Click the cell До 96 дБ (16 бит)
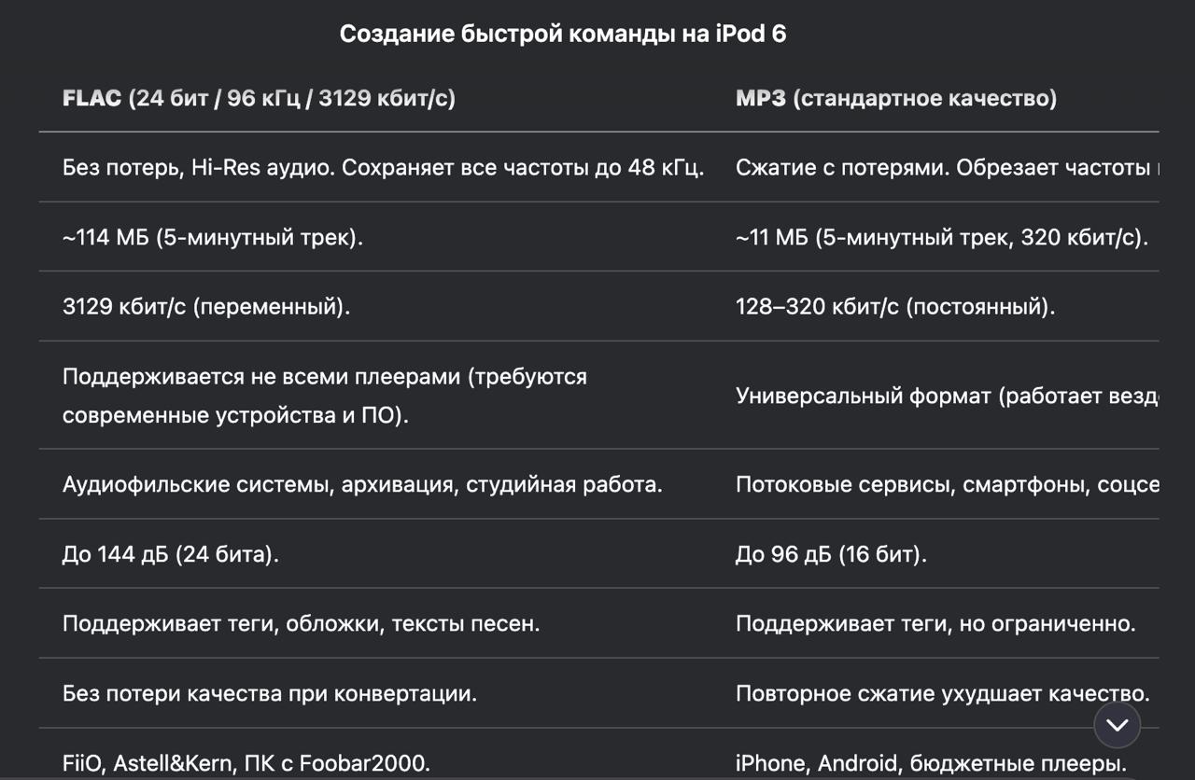Image resolution: width=1195 pixels, height=780 pixels. pos(832,554)
